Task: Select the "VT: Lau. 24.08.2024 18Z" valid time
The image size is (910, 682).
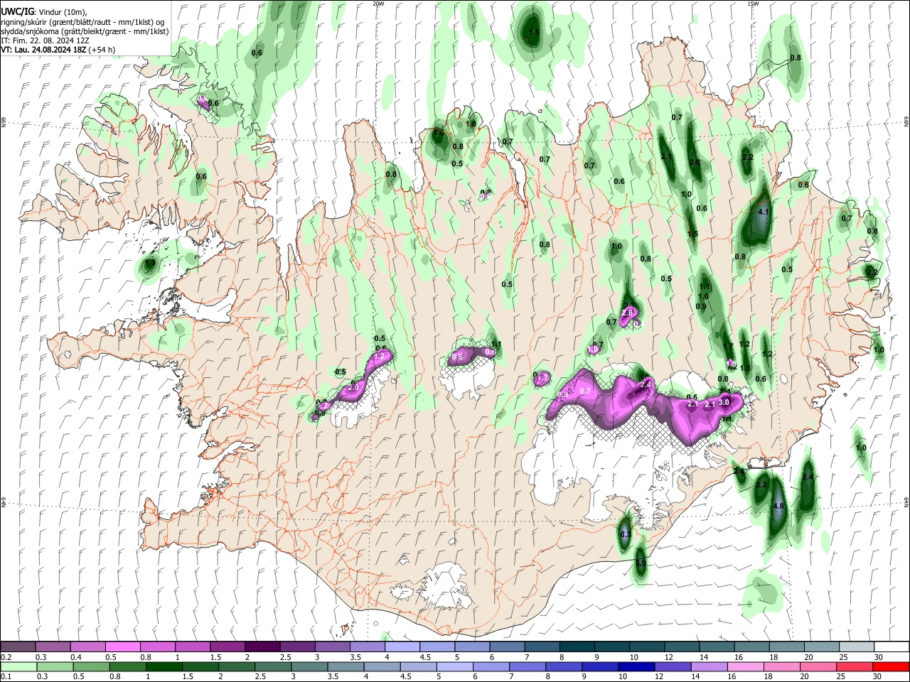Action: tap(44, 50)
